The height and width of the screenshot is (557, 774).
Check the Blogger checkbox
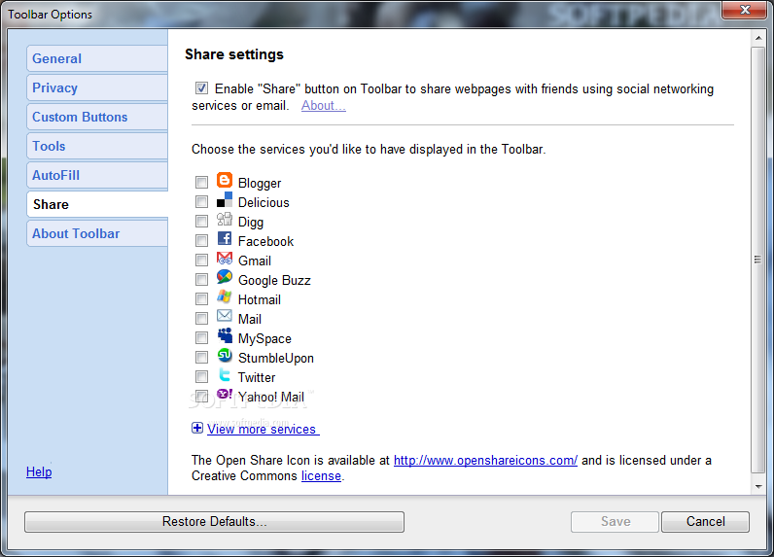201,183
